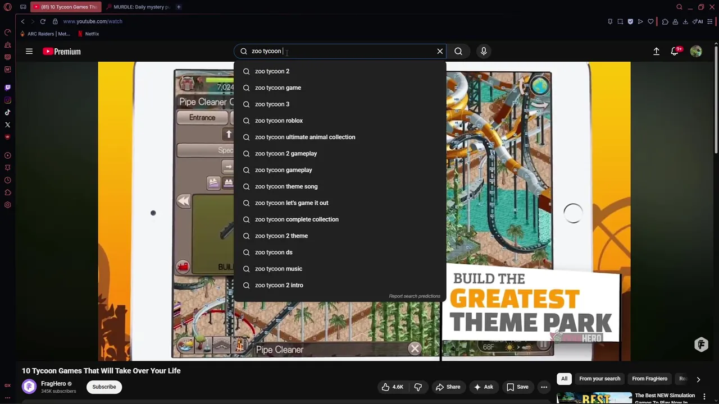This screenshot has height=404, width=719.
Task: Like the video (4.6K)
Action: (393, 387)
